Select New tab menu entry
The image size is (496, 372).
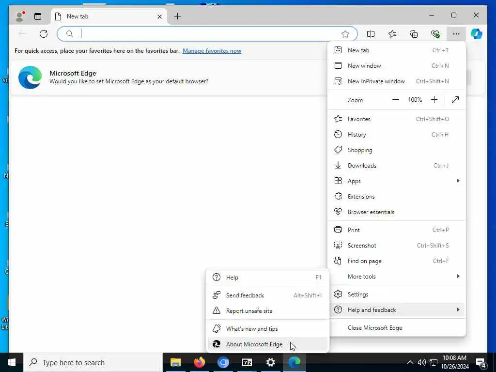tap(397, 50)
